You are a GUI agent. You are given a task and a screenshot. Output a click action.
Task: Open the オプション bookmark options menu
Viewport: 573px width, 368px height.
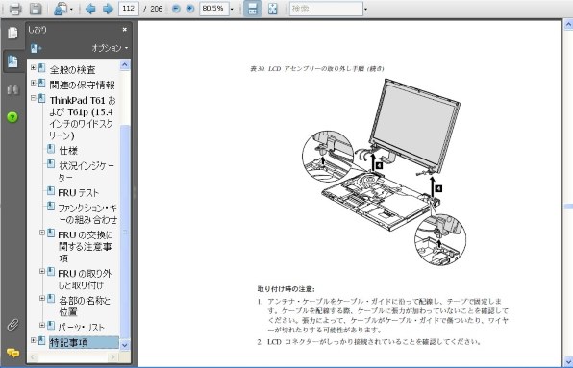coord(110,48)
